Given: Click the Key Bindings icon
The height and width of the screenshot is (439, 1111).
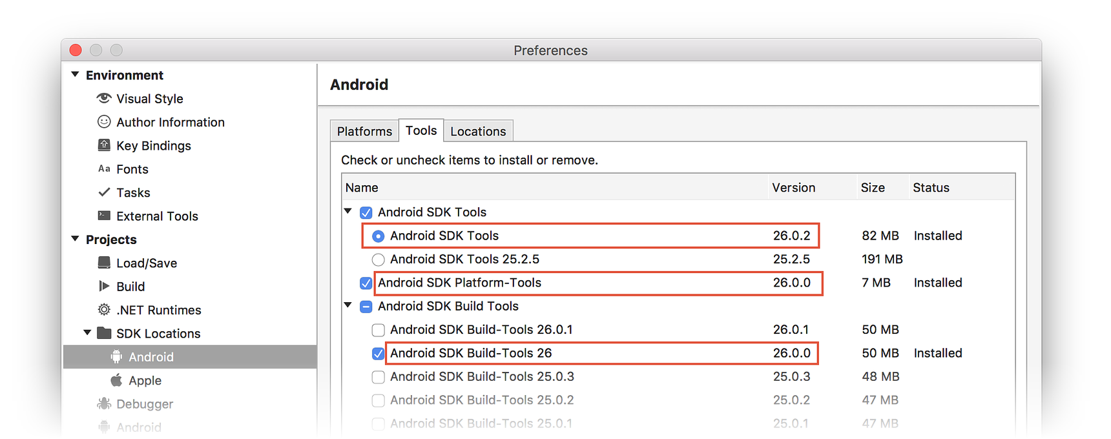Looking at the screenshot, I should click(x=103, y=145).
